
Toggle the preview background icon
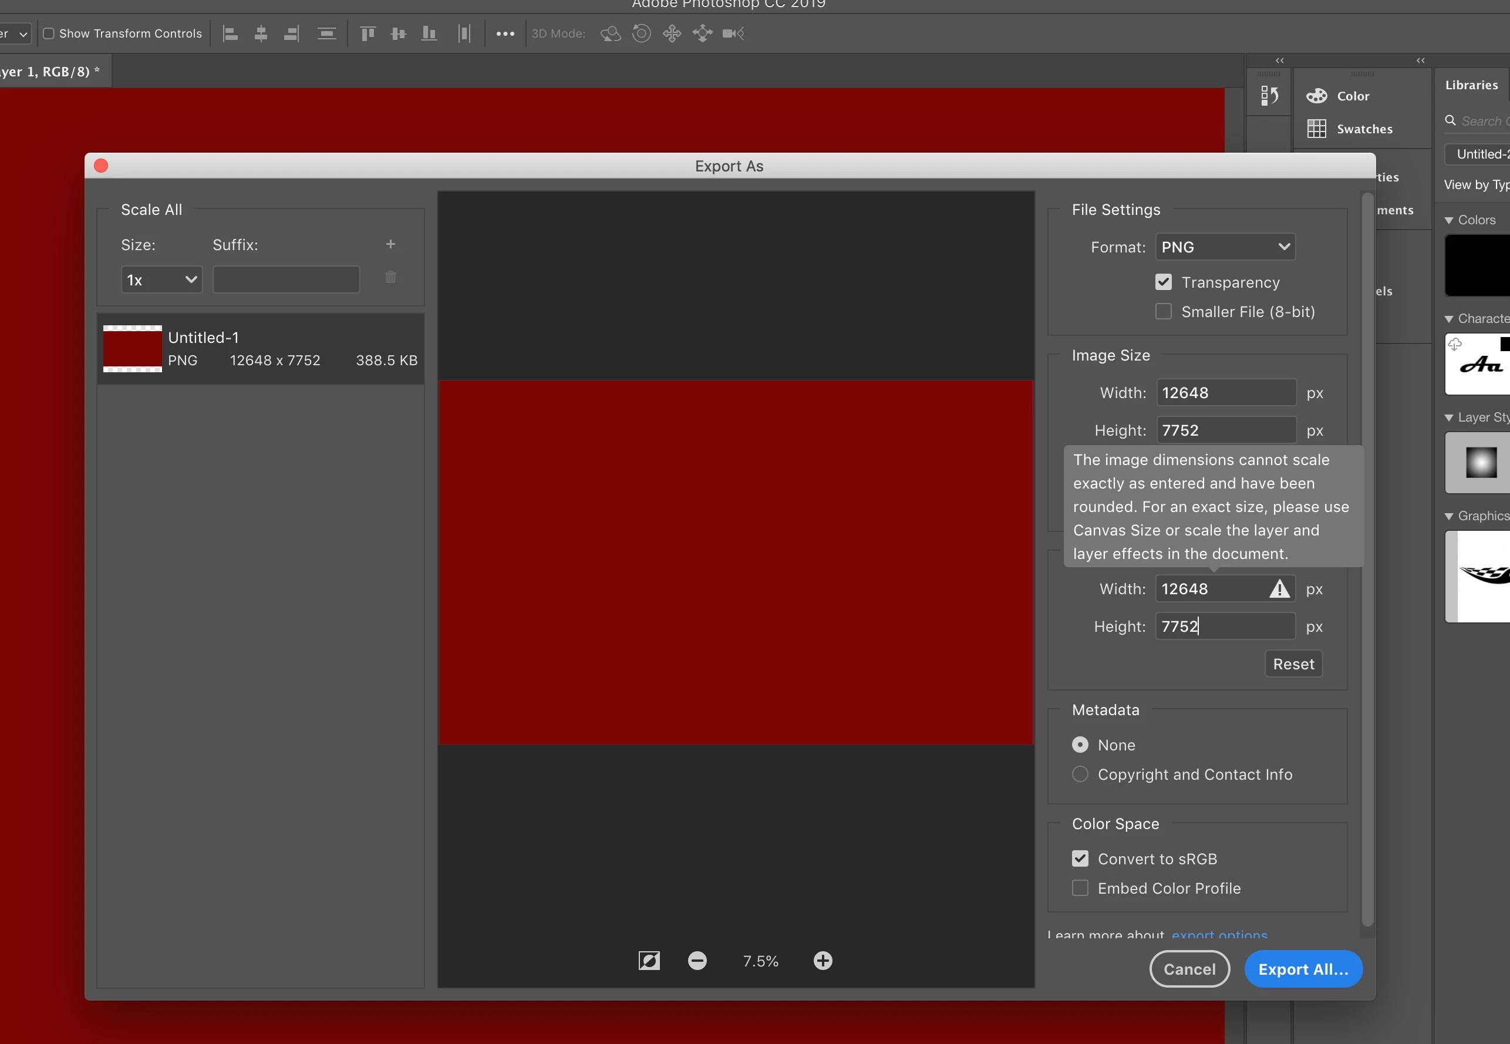click(649, 960)
